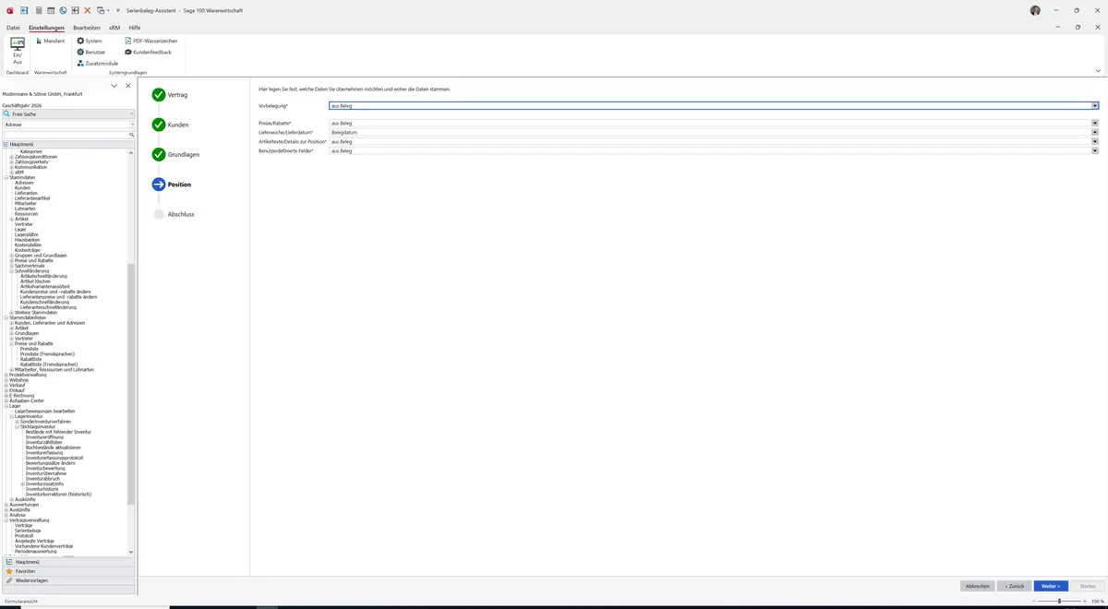1108x609 pixels.
Task: Select Serienbelege in the navigation tree
Action: point(28,531)
